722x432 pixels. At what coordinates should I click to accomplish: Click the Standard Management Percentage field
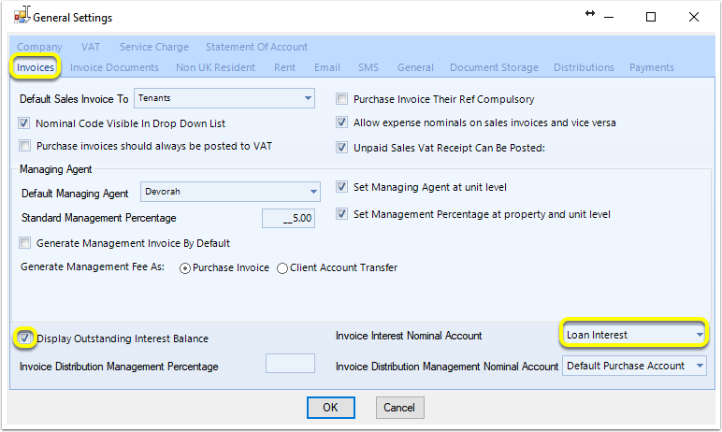tap(288, 218)
